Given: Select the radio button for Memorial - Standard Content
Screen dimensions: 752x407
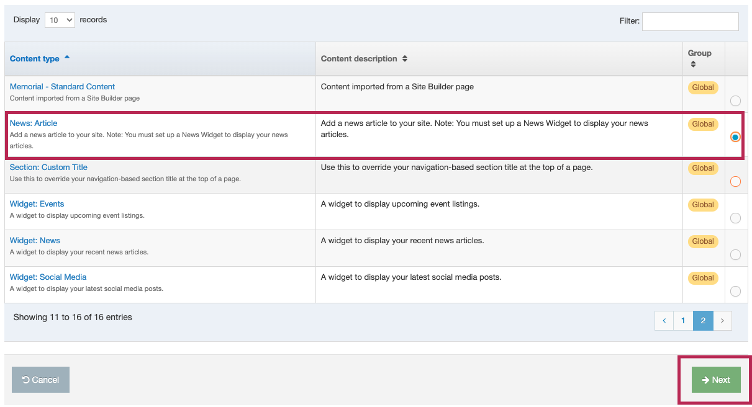Looking at the screenshot, I should point(736,100).
